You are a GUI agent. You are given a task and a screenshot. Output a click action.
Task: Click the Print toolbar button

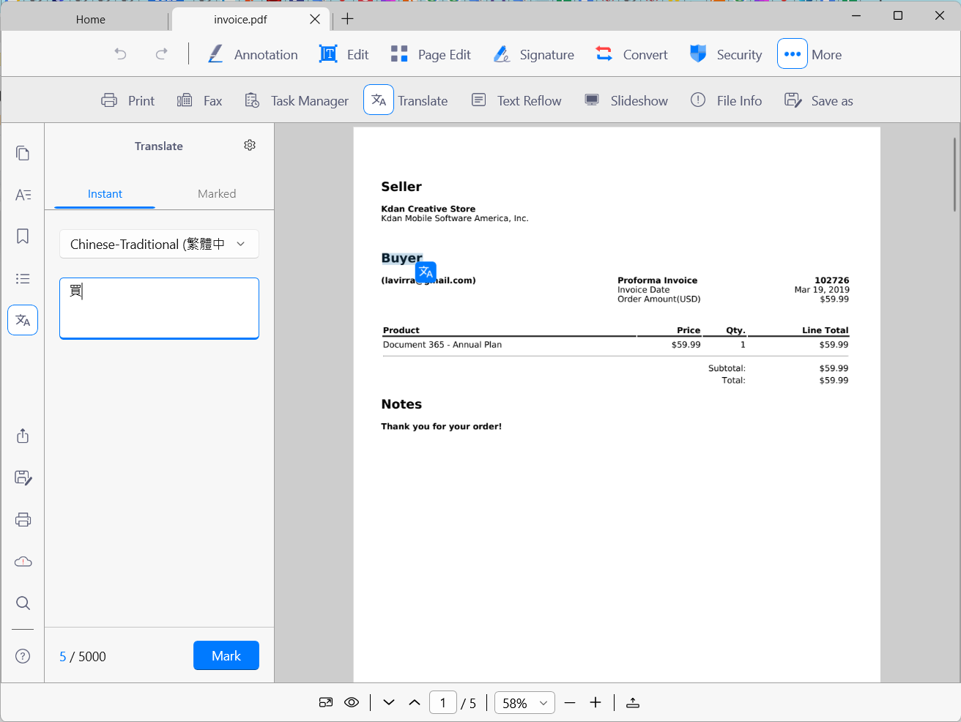pos(128,100)
